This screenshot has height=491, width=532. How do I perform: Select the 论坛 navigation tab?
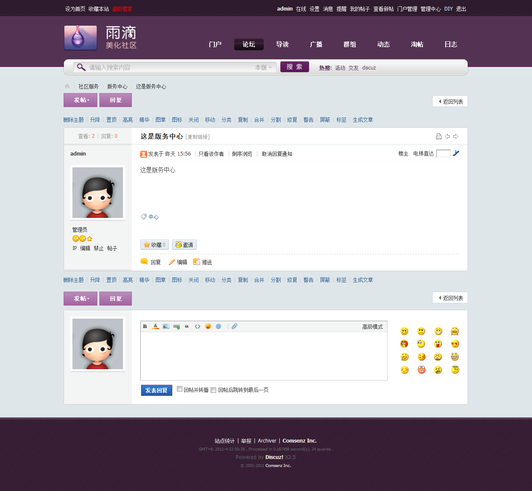point(249,44)
